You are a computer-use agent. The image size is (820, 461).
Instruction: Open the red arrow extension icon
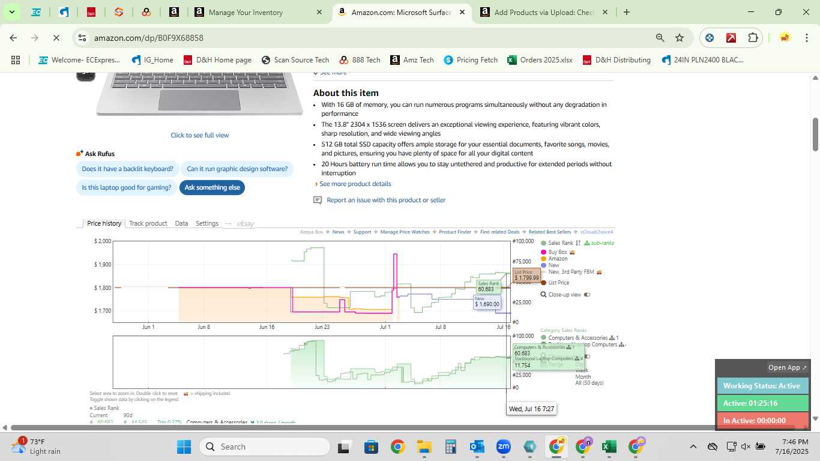[x=731, y=38]
